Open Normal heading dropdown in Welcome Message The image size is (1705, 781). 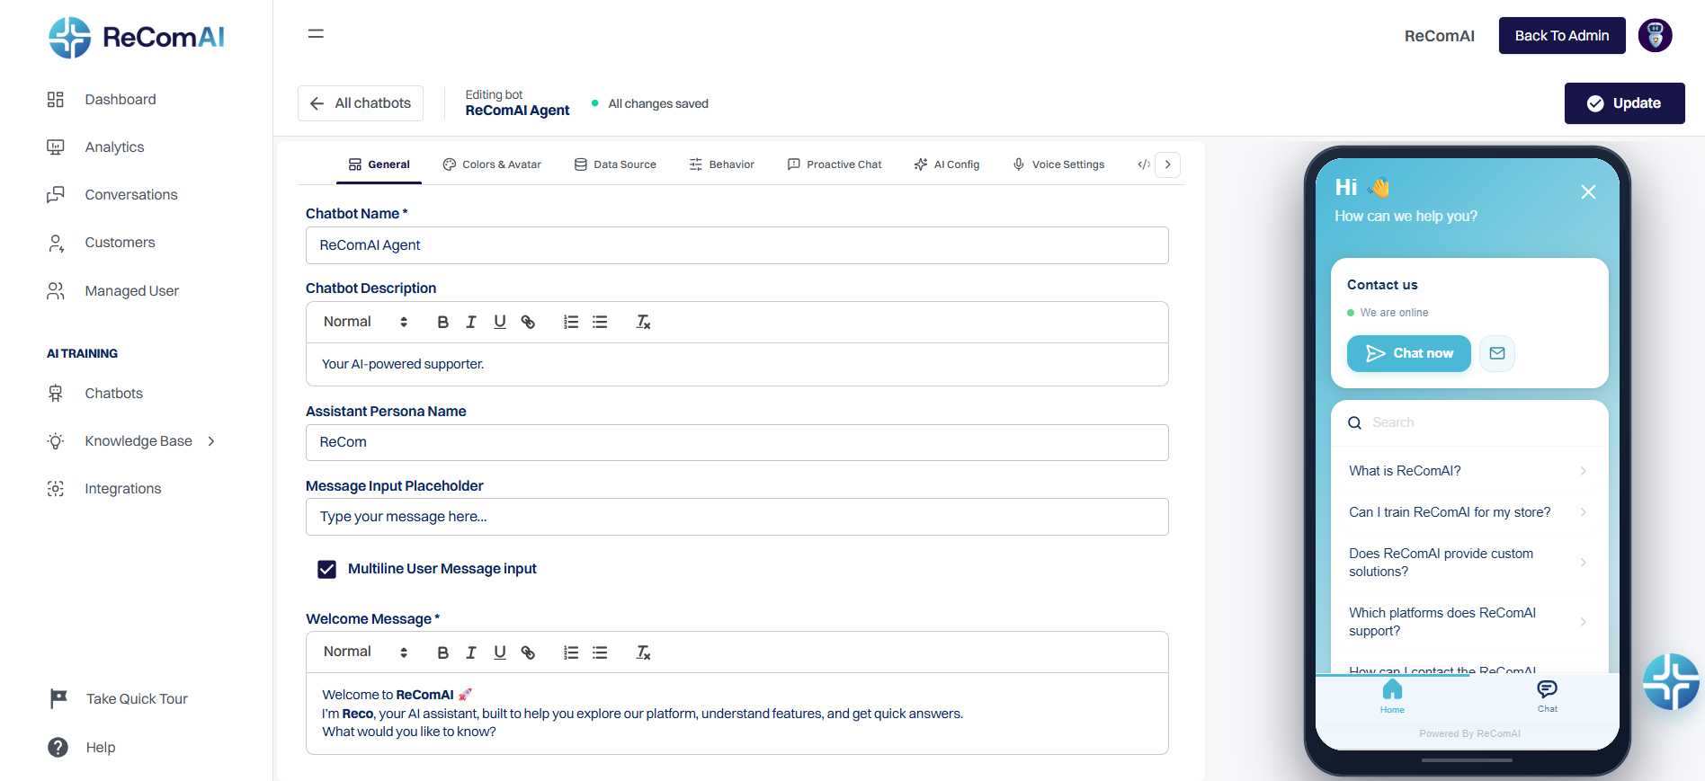point(366,652)
